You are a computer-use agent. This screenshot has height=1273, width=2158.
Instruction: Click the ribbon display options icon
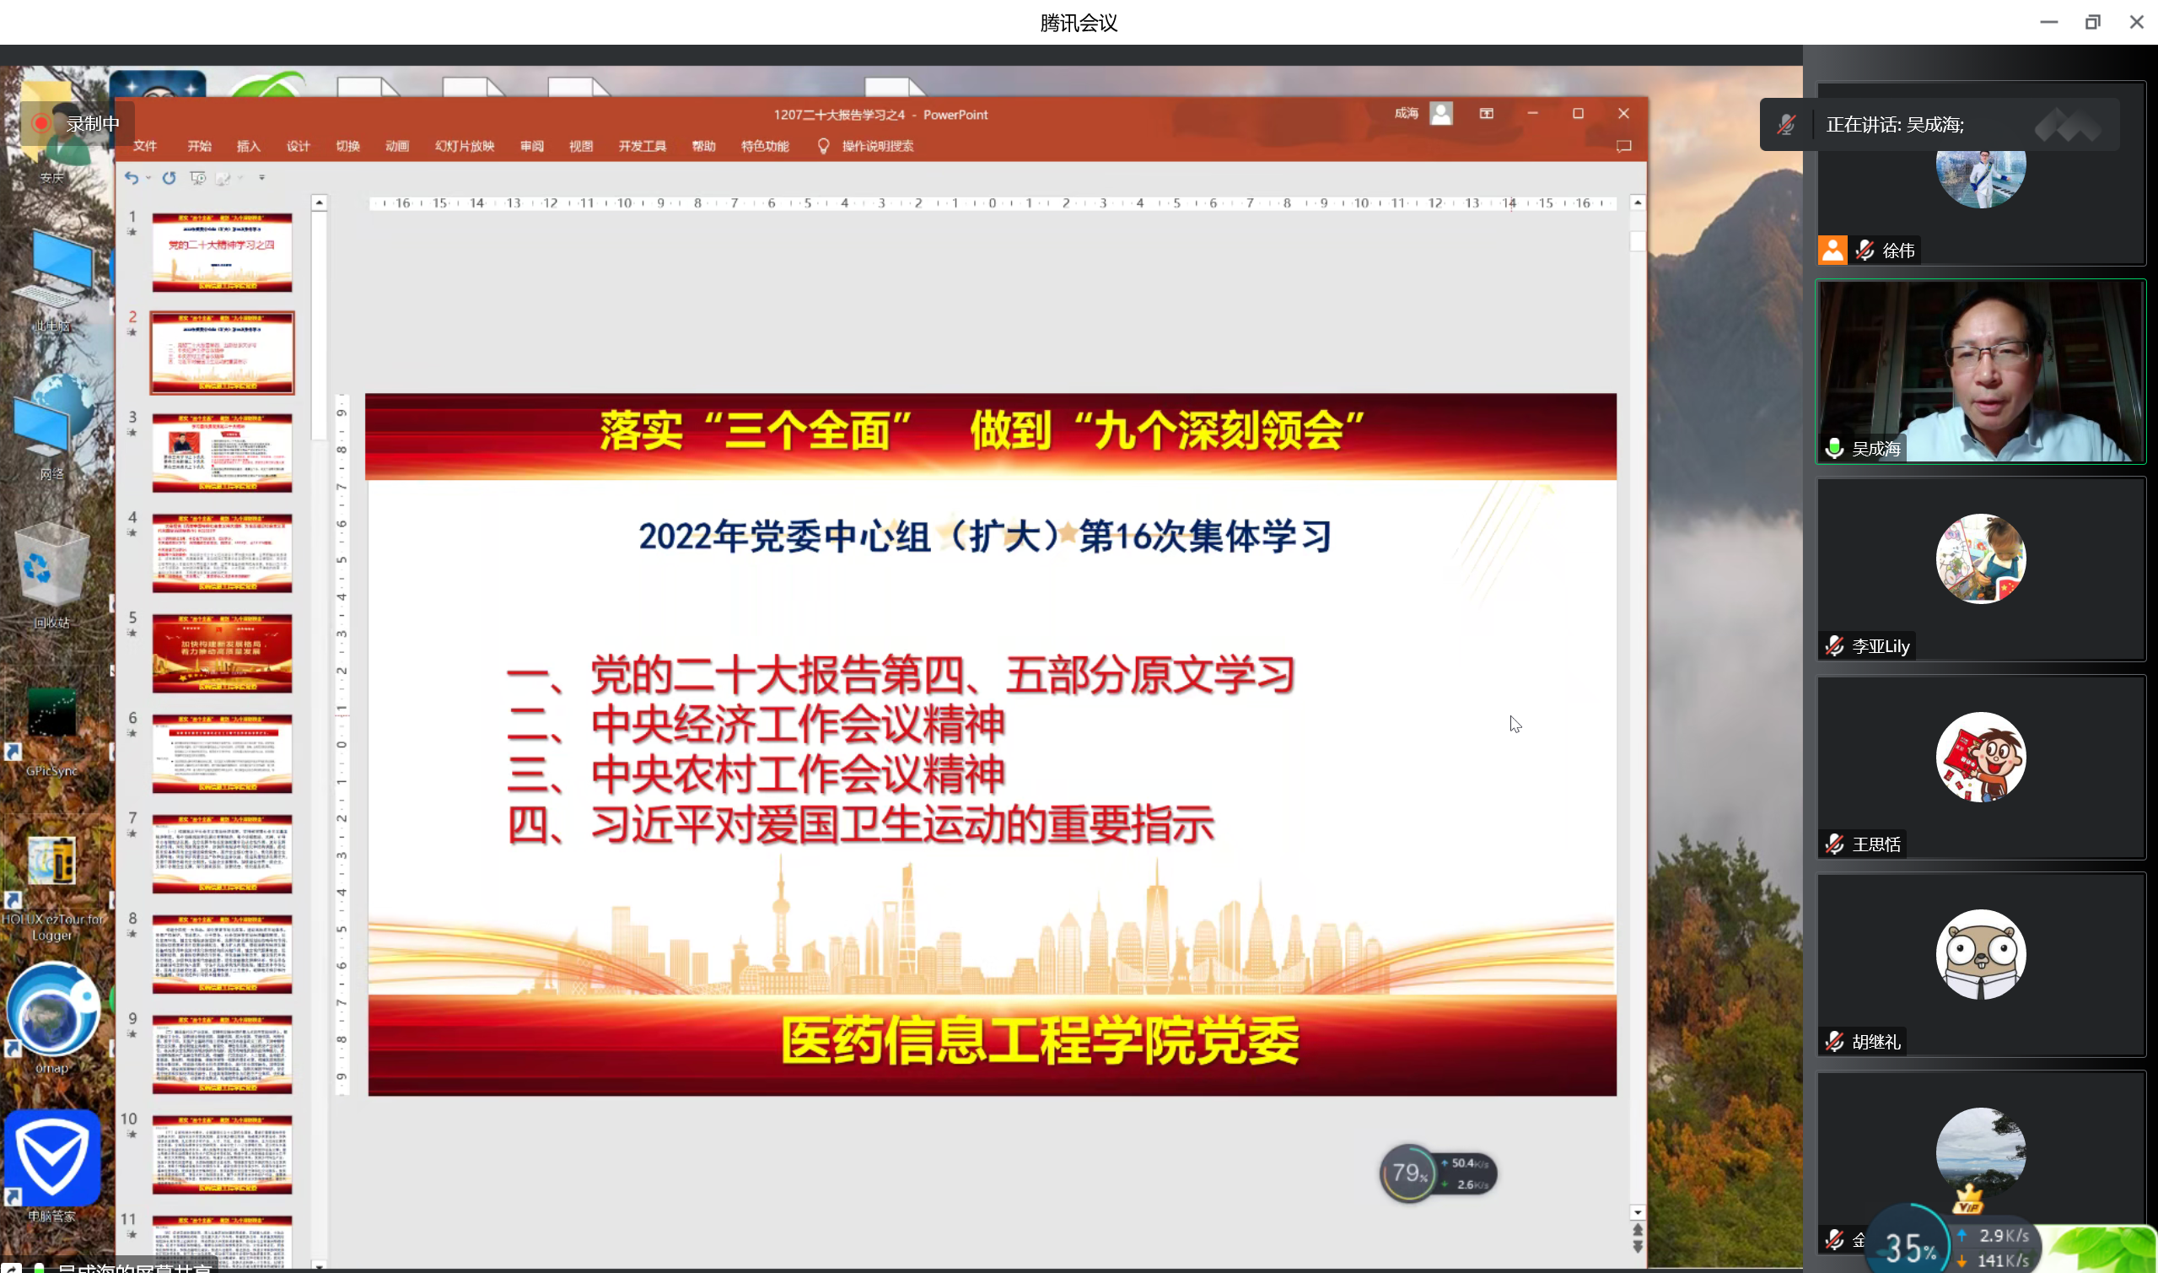(1487, 113)
